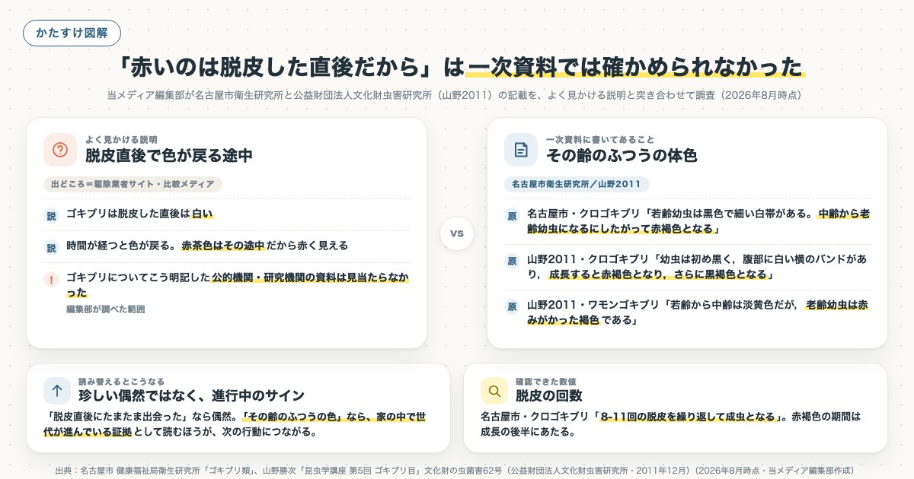The width and height of the screenshot is (914, 479).
Task: Click the highlighted 成長すると赤褐色となり text
Action: [x=607, y=274]
